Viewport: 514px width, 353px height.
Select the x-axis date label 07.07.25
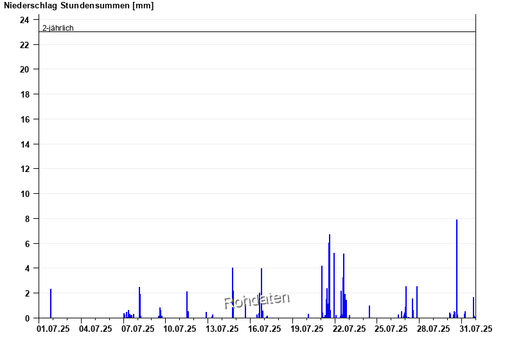click(x=139, y=329)
